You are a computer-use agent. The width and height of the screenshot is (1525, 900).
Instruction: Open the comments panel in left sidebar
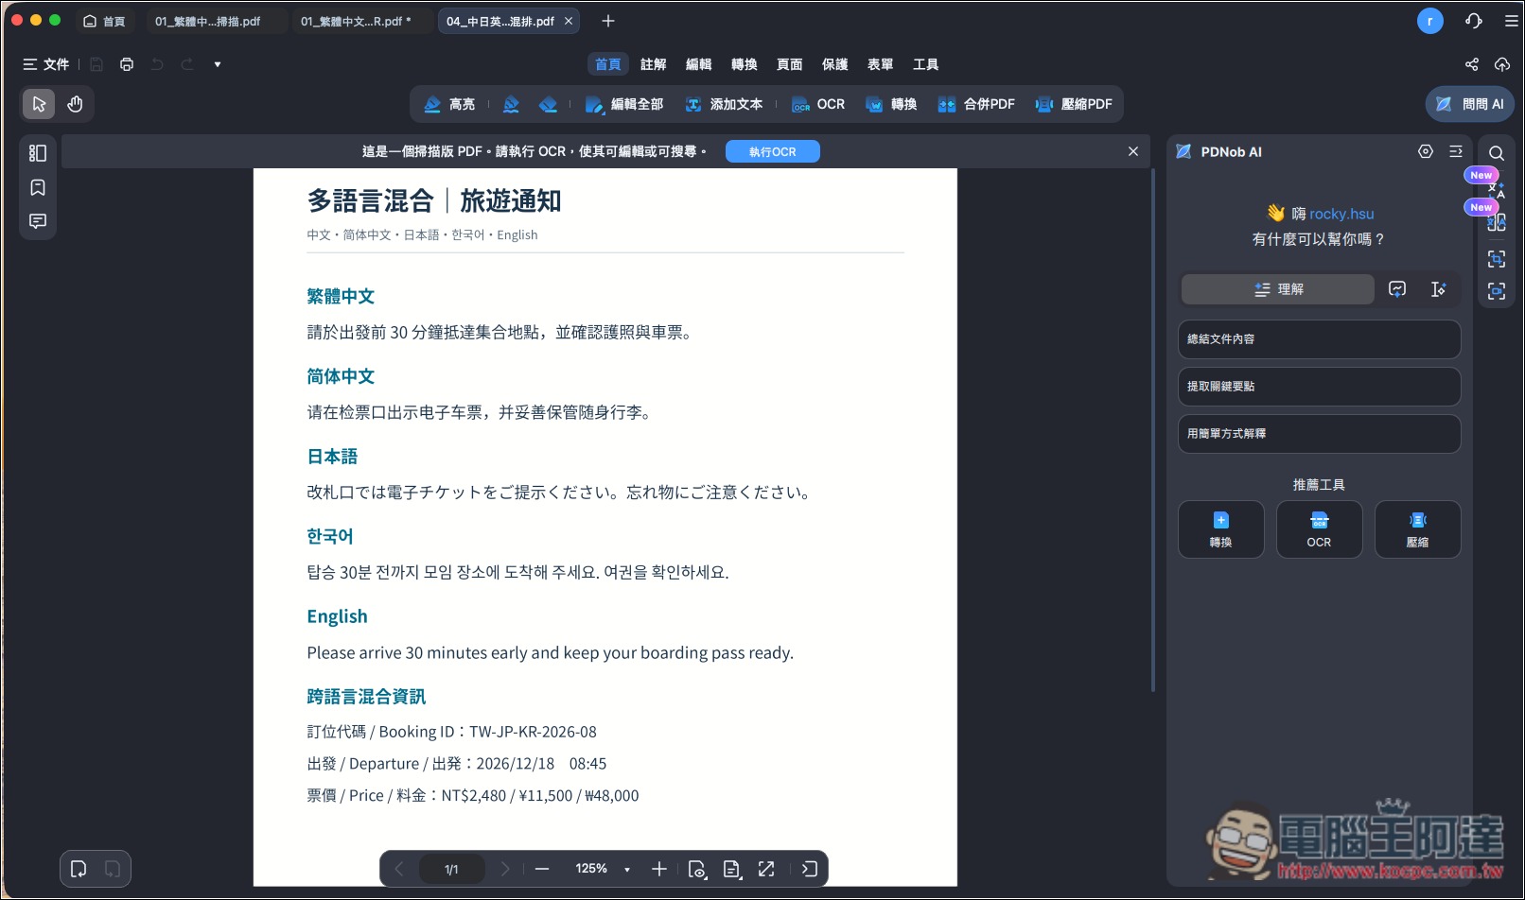[x=38, y=221]
